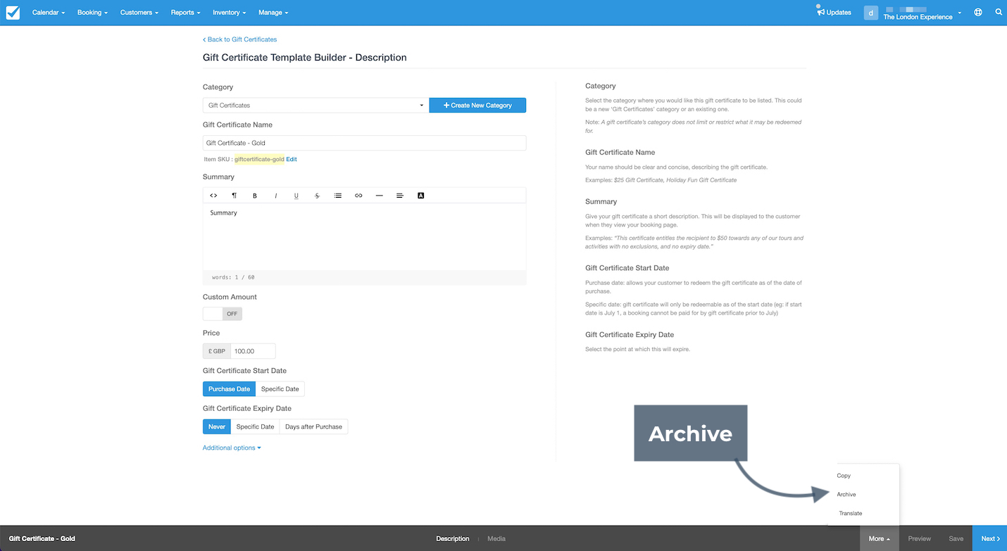Click the £ GBP currency label
1007x551 pixels.
coord(217,351)
